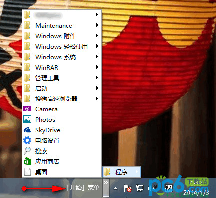This screenshot has height=198, width=216.
Task: Click the Photos text label
Action: pyautogui.click(x=45, y=120)
